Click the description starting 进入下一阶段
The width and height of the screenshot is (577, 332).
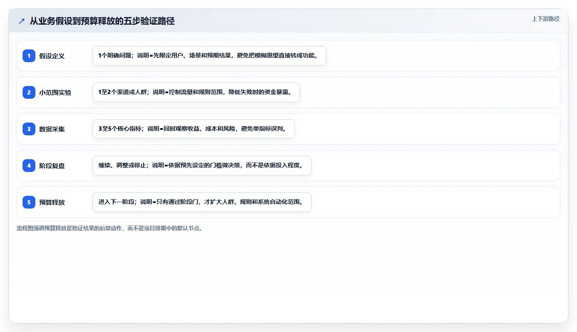pos(202,202)
